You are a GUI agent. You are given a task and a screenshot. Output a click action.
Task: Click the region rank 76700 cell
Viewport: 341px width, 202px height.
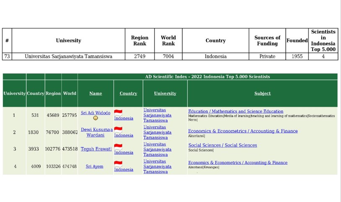(x=52, y=132)
